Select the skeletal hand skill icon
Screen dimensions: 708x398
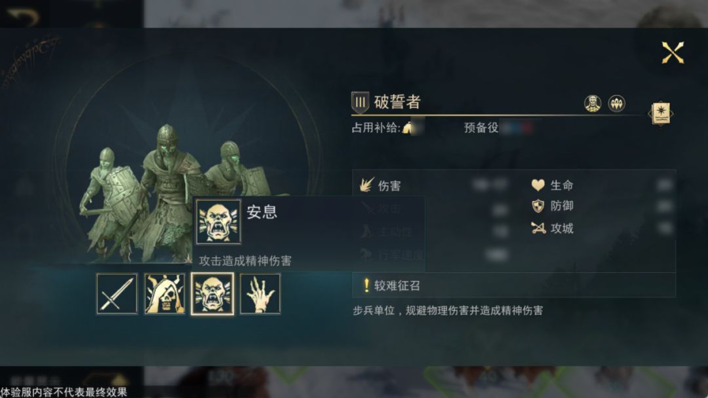(260, 294)
